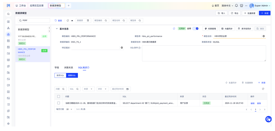275x131 pixels.
Task: Open the 来源 filter dropdown
Action: point(89,89)
